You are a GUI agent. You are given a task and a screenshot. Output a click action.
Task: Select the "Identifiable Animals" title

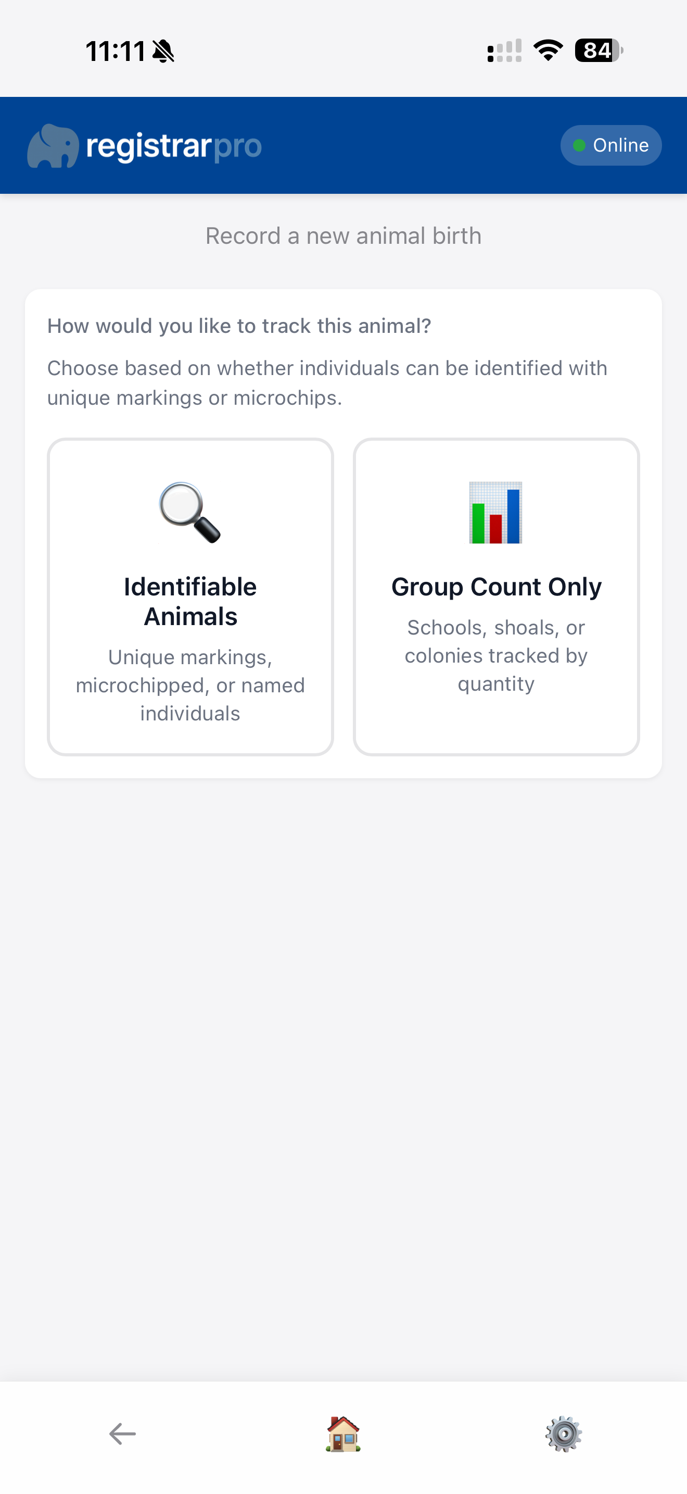click(x=190, y=602)
